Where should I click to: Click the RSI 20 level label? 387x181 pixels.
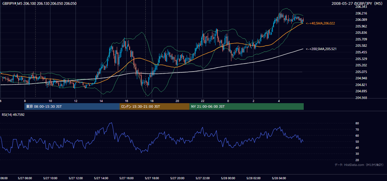click(357, 160)
